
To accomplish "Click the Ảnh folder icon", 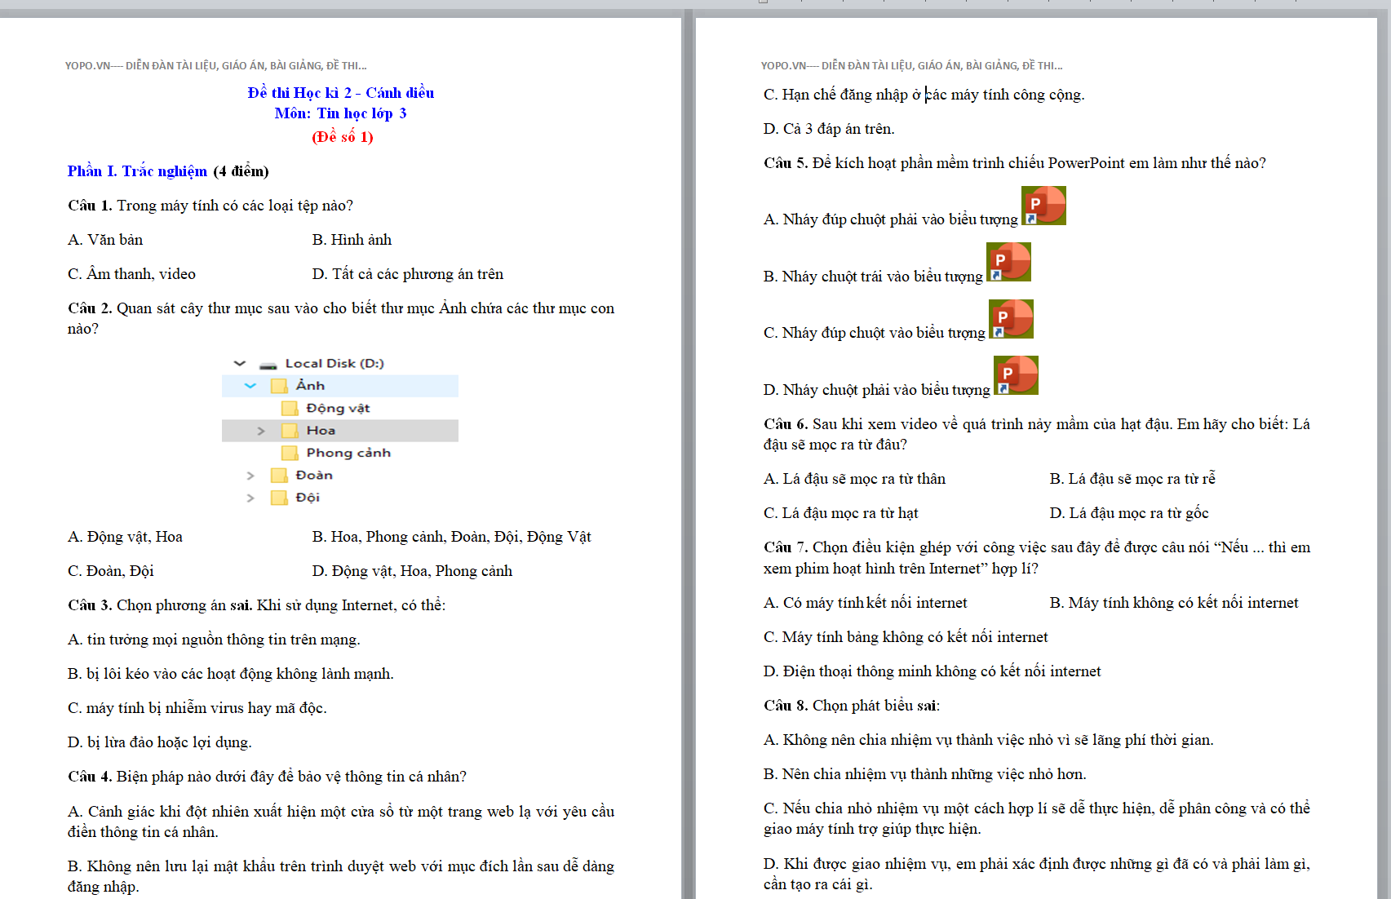I will coord(279,386).
